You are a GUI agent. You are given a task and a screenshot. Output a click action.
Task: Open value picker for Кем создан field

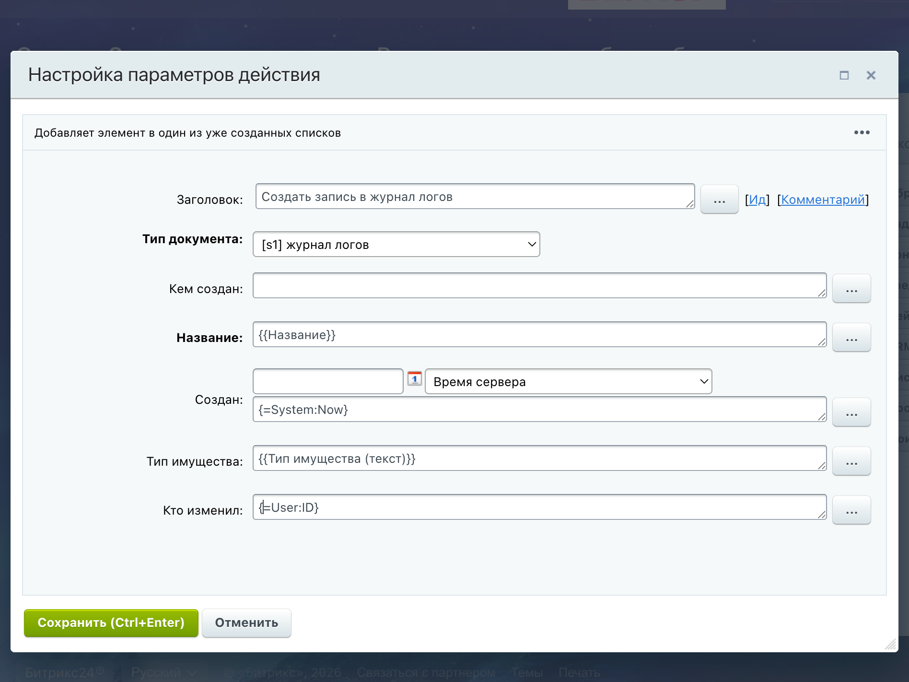pos(851,289)
